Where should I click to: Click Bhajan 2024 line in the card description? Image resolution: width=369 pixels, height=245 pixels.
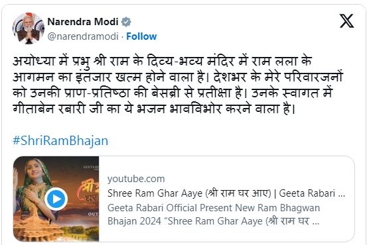tap(213, 221)
